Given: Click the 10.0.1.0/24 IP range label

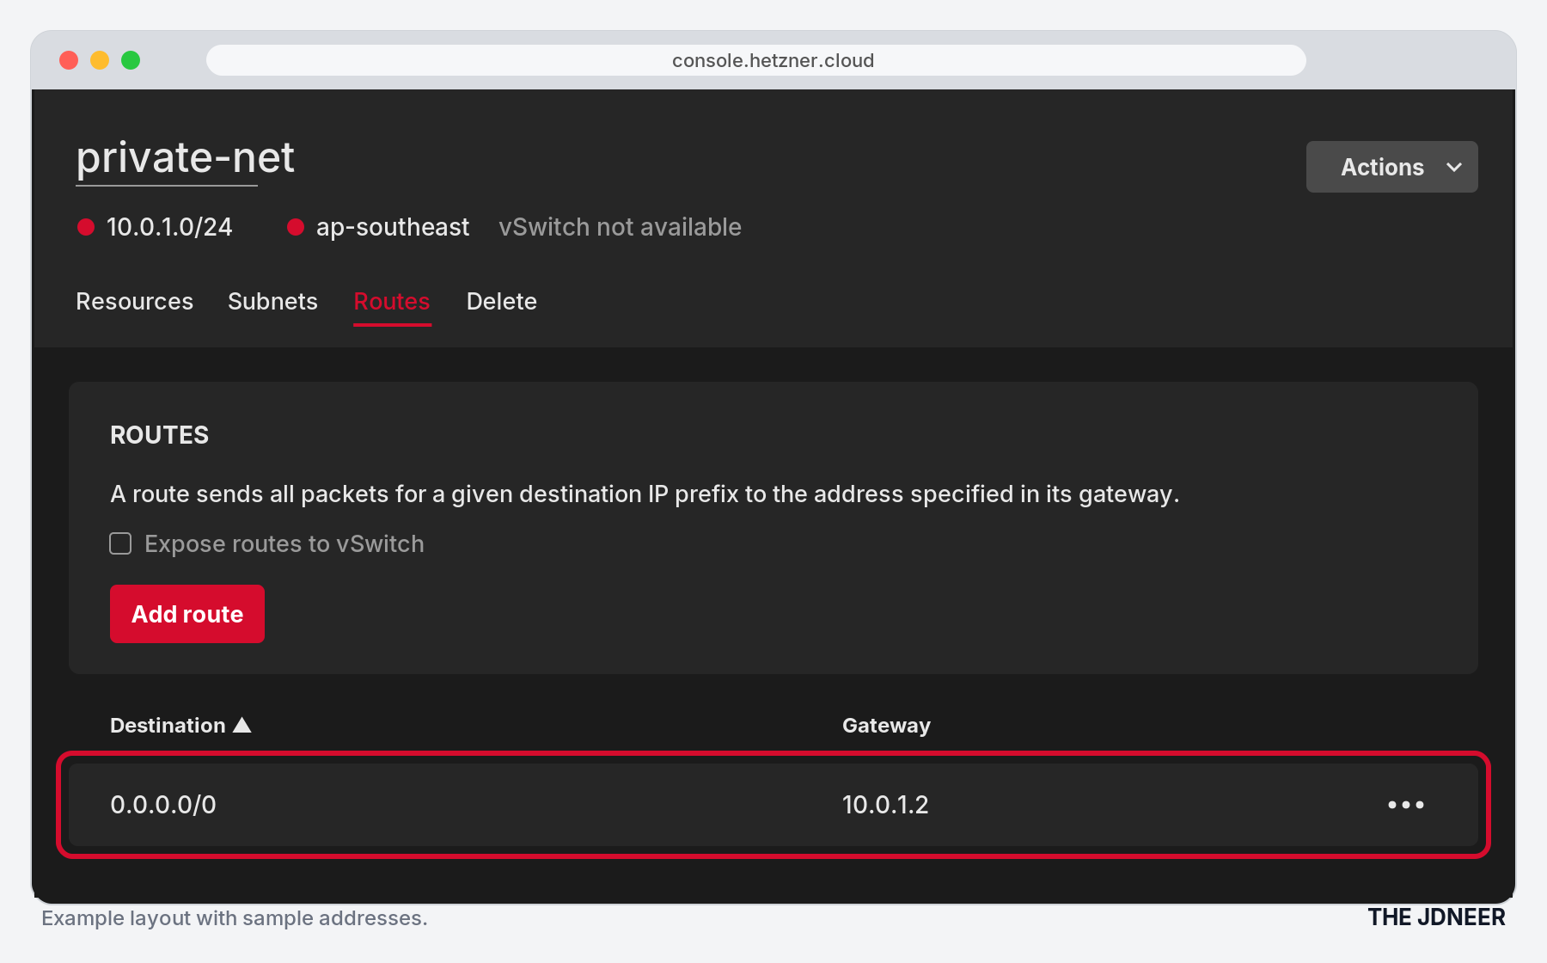Looking at the screenshot, I should pyautogui.click(x=169, y=227).
